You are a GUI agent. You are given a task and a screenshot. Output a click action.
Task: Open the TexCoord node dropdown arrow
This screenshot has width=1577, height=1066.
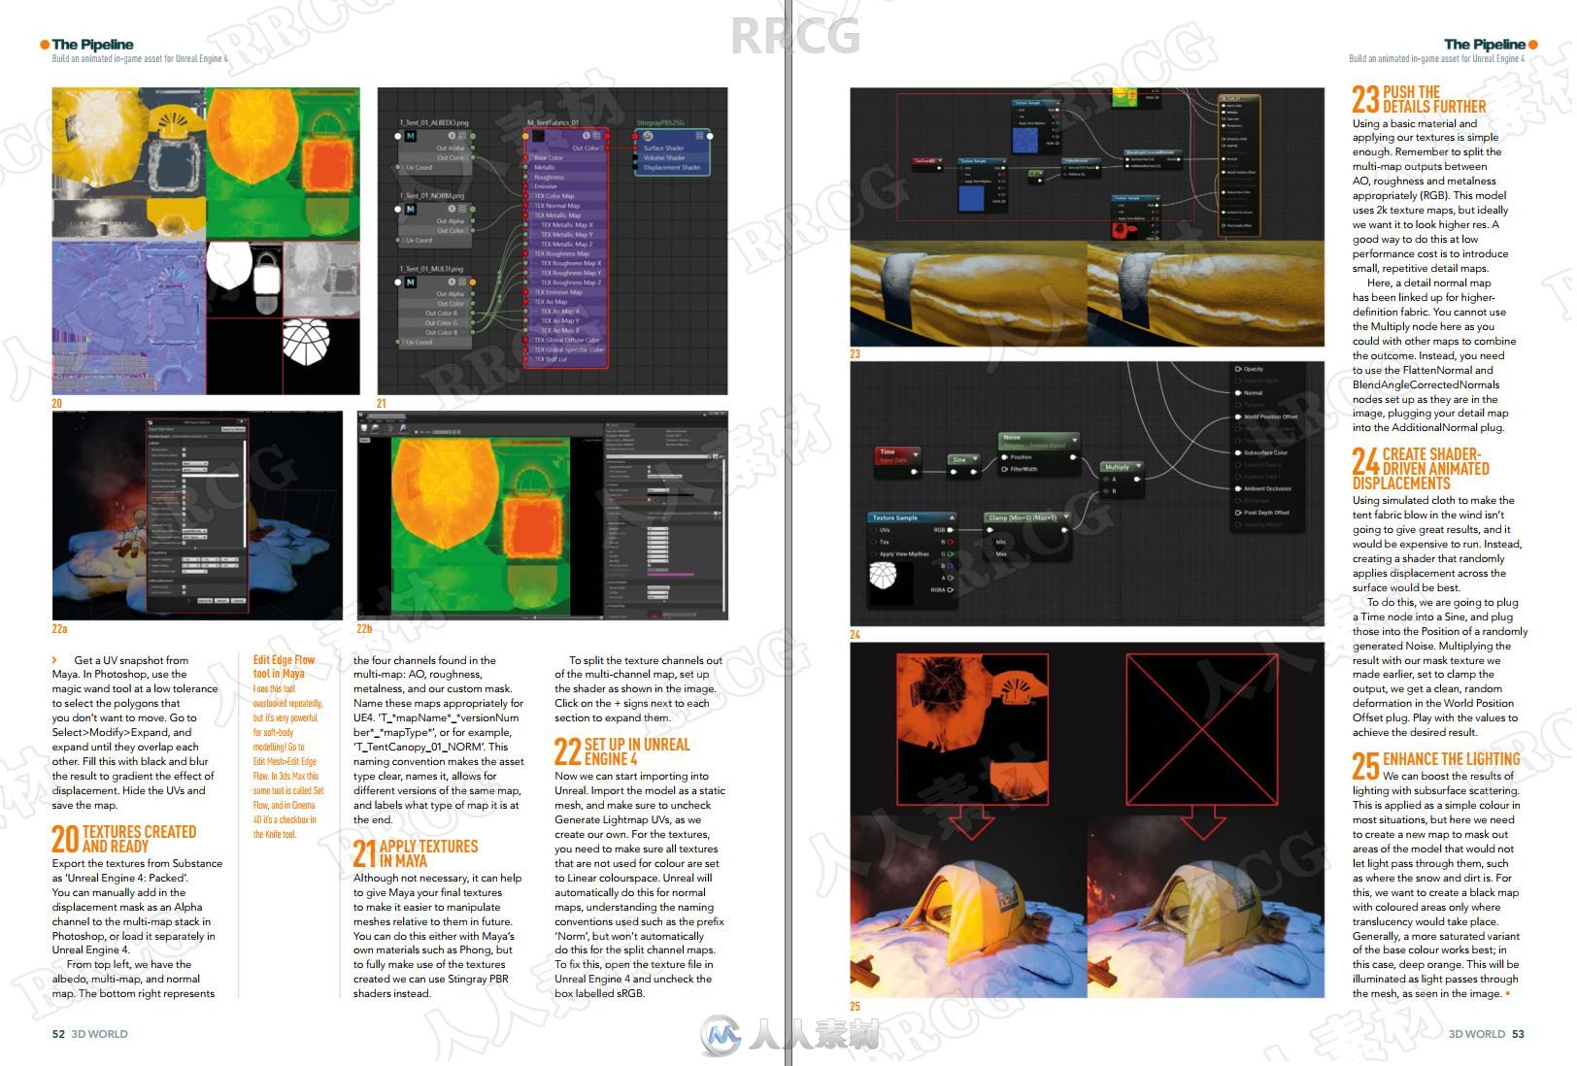[x=940, y=160]
